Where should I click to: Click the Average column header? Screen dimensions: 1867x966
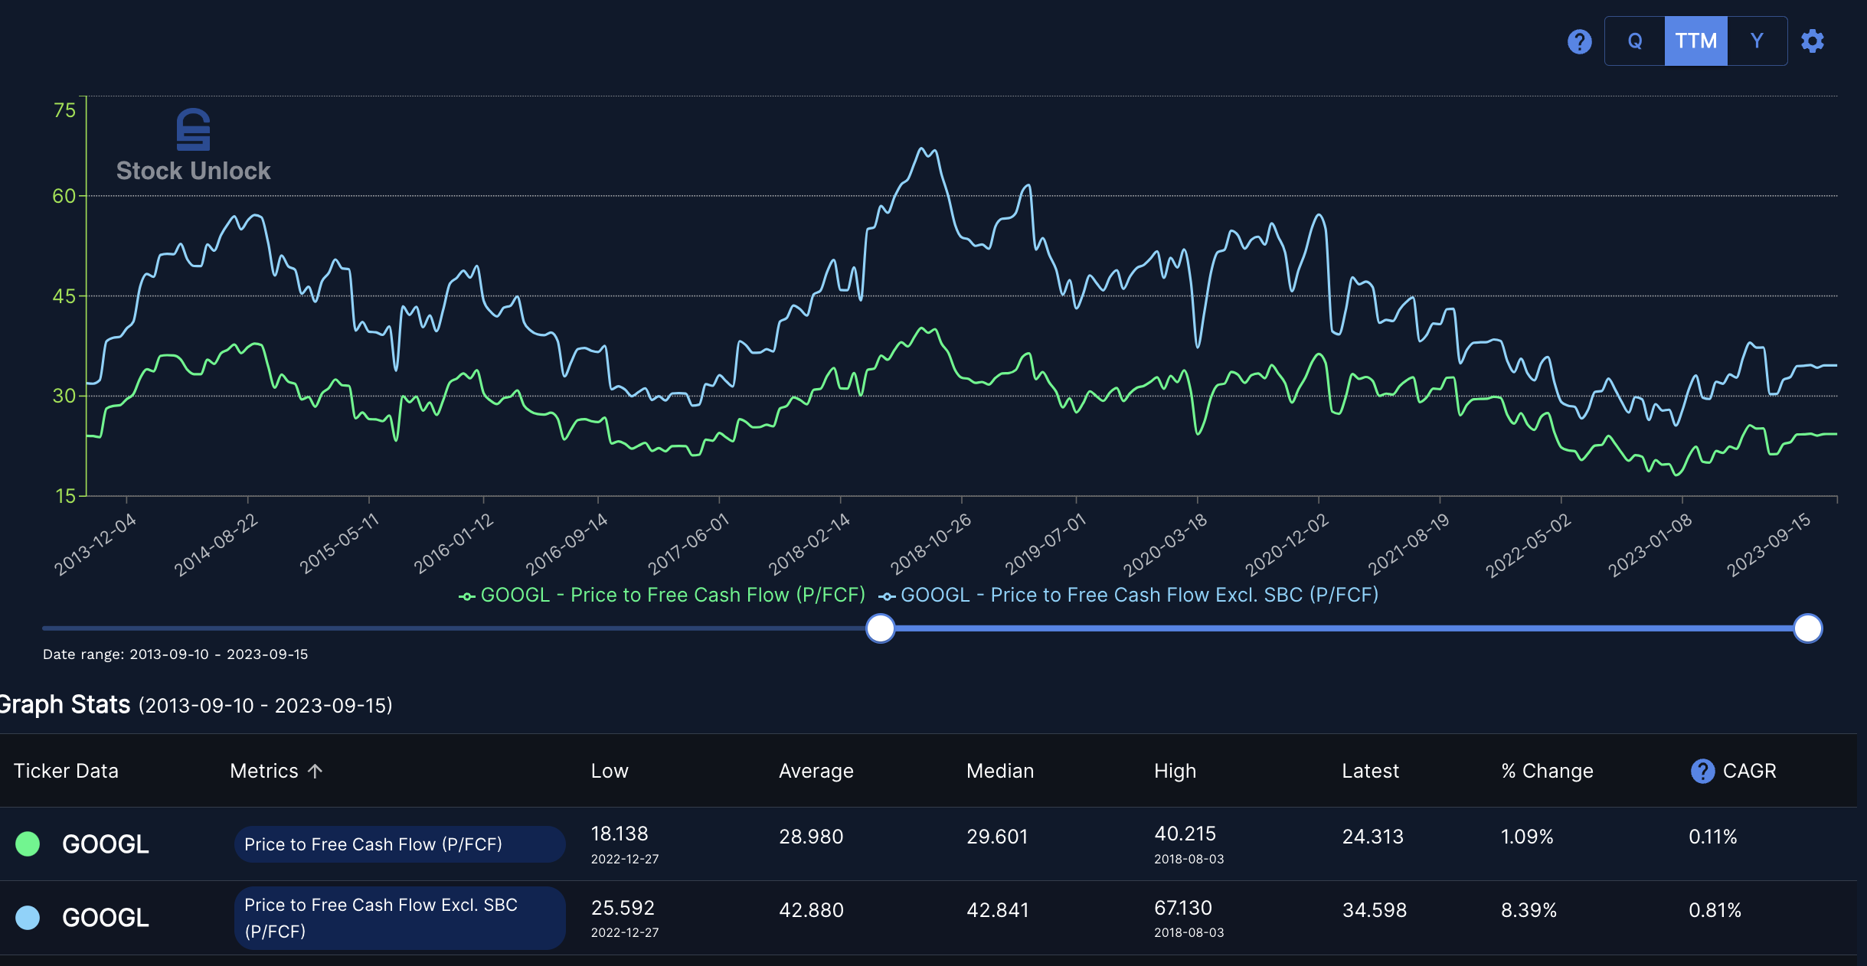point(816,771)
